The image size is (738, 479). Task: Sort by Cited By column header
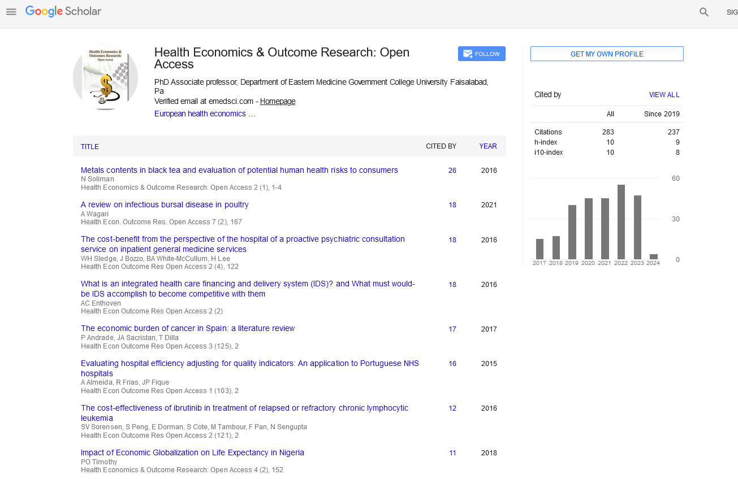coord(441,146)
